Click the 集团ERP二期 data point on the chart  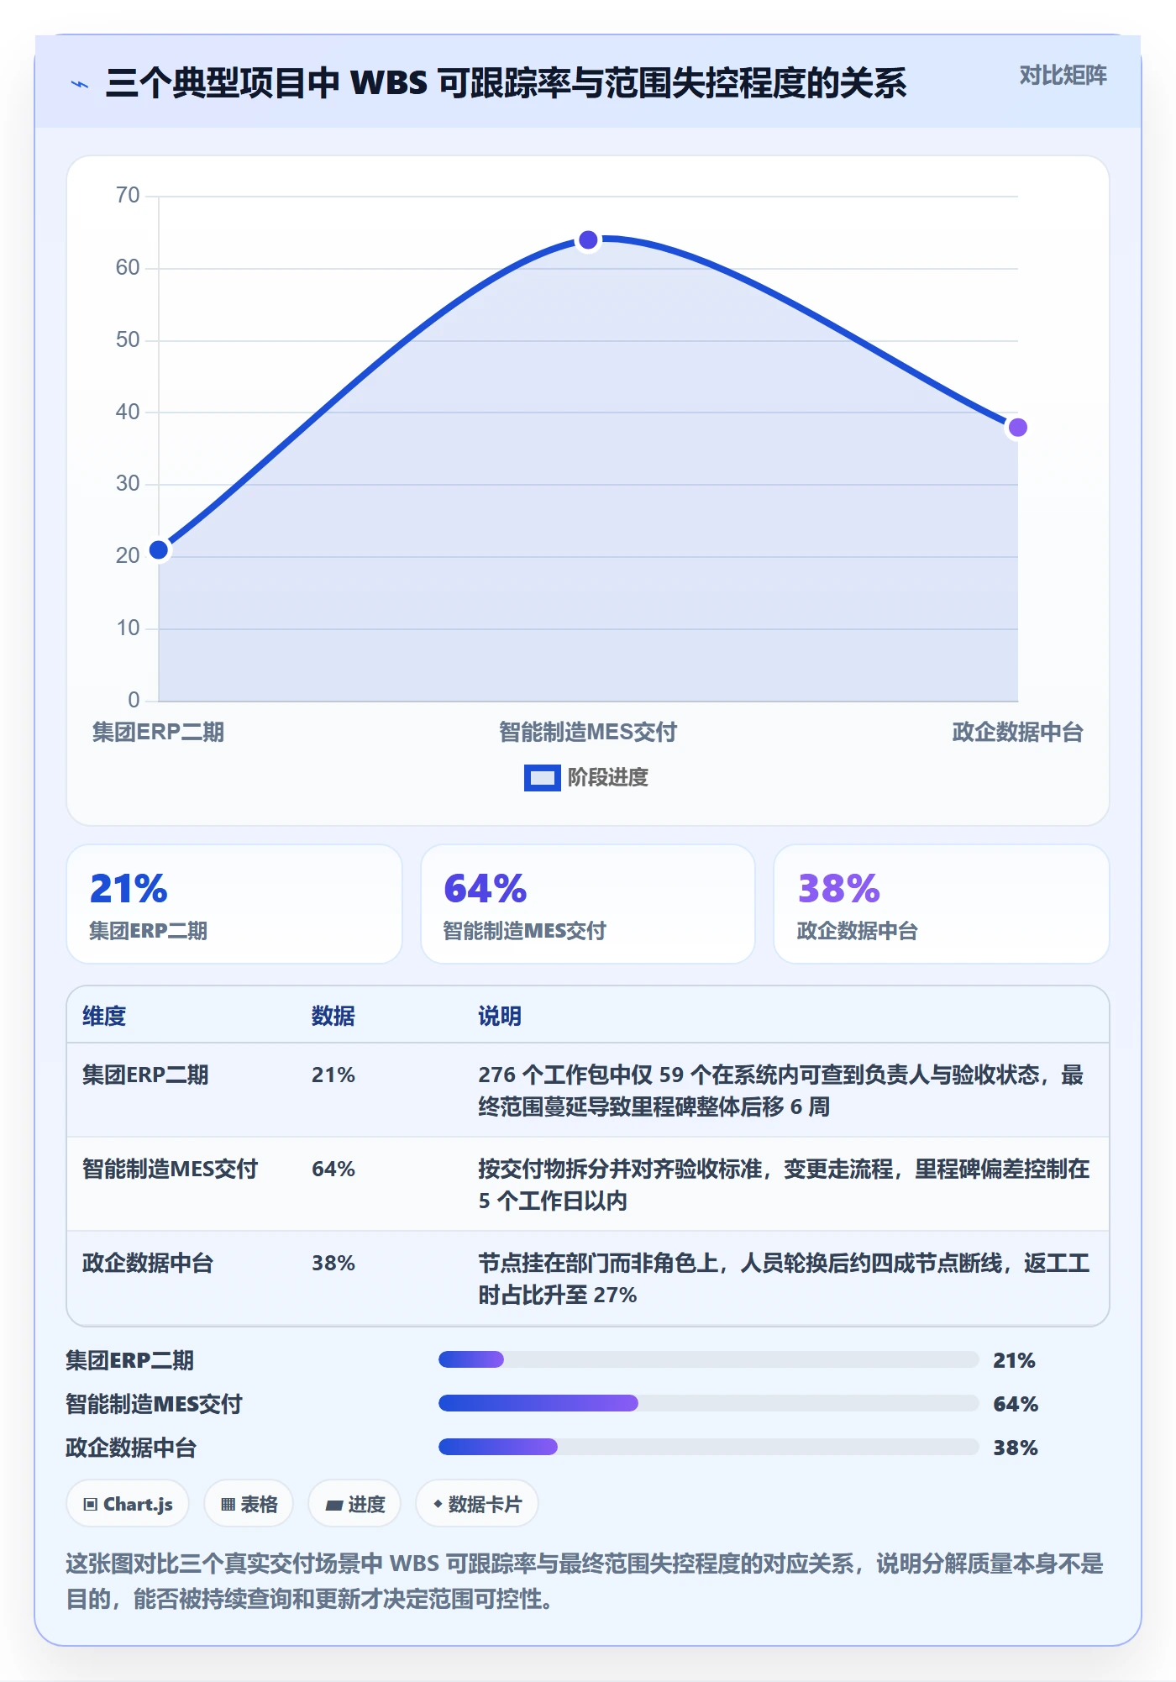159,550
